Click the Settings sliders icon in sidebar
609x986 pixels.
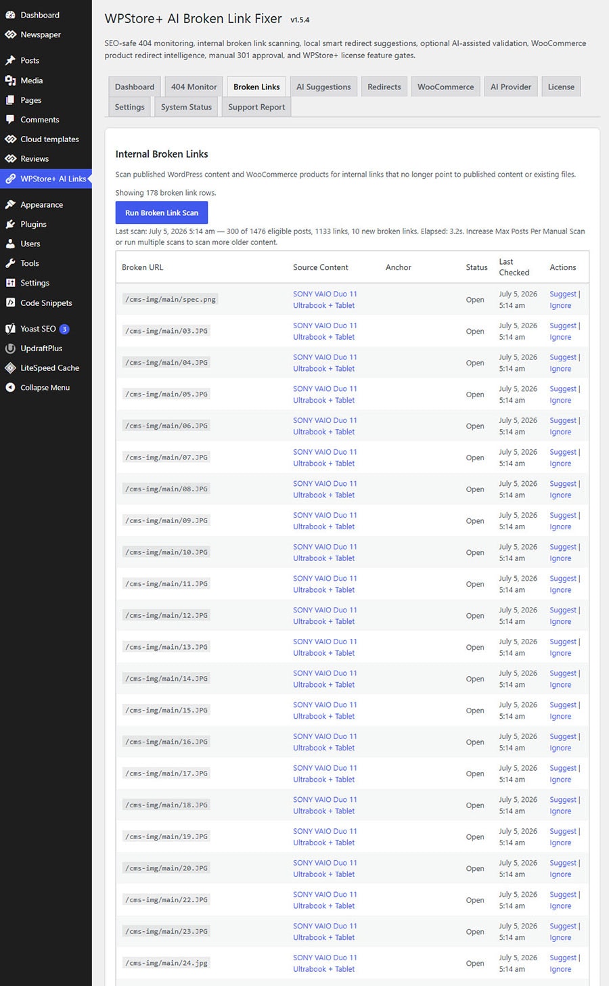pyautogui.click(x=10, y=283)
